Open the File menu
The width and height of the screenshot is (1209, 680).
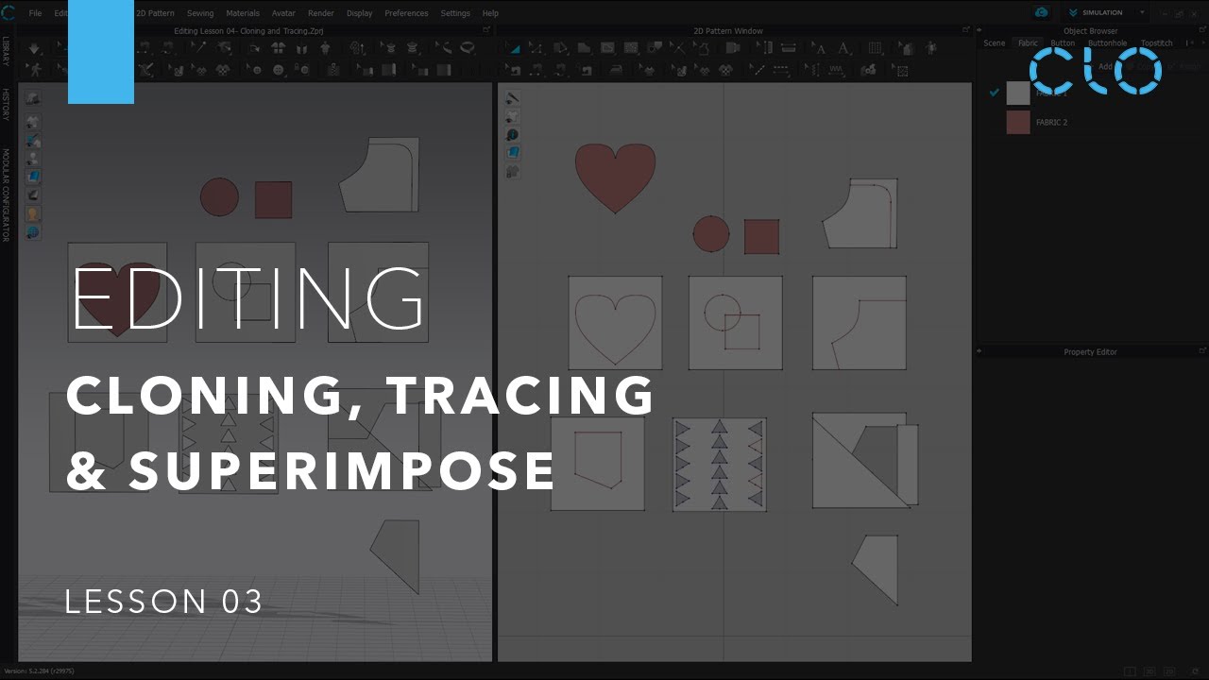[x=35, y=13]
